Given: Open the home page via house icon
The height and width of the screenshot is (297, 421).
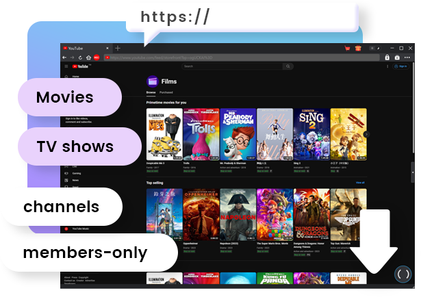Looking at the screenshot, I should (x=88, y=57).
